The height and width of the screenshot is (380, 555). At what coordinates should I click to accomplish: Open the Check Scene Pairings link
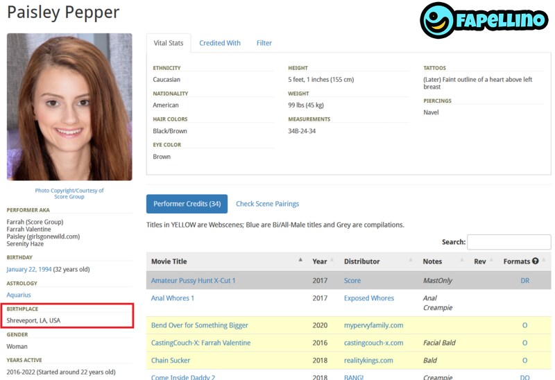268,204
